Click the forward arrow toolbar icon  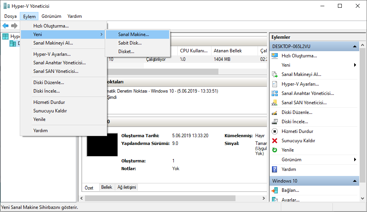14,26
